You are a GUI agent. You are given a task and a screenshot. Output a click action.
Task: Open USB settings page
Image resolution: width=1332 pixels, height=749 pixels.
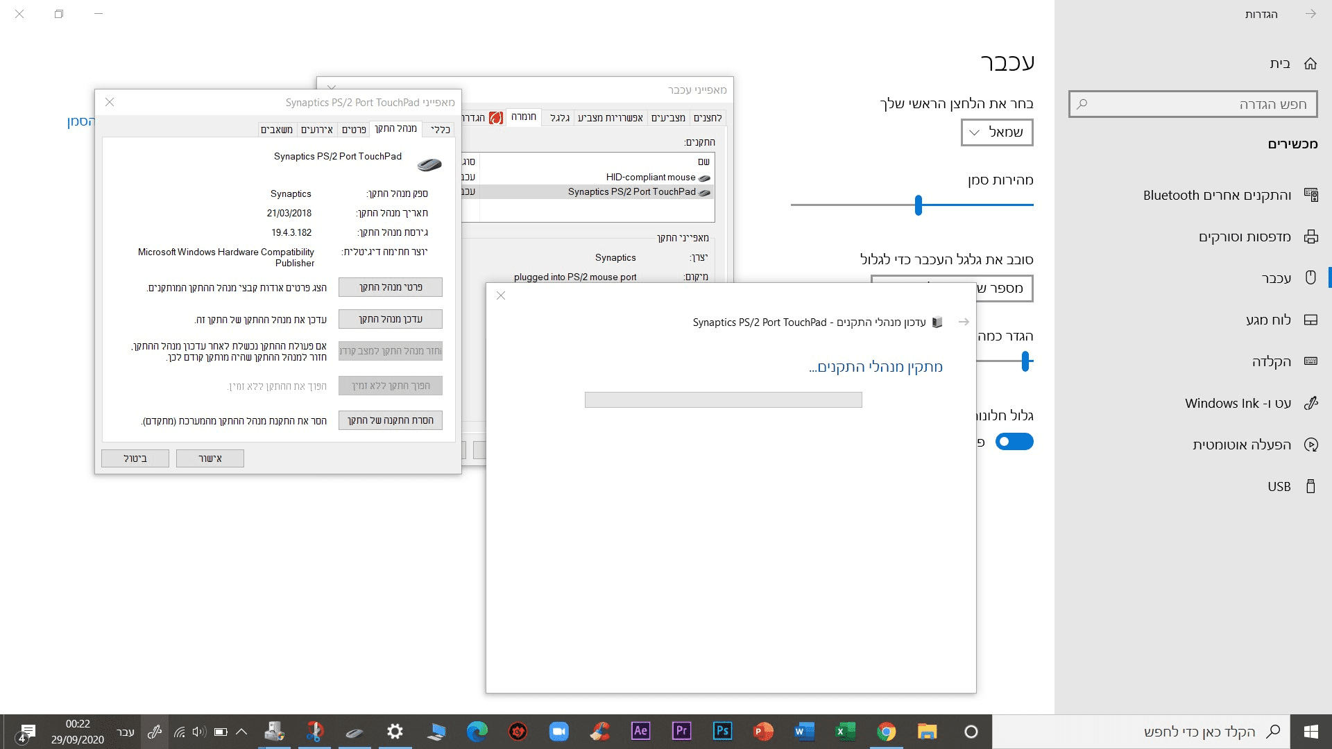1279,487
